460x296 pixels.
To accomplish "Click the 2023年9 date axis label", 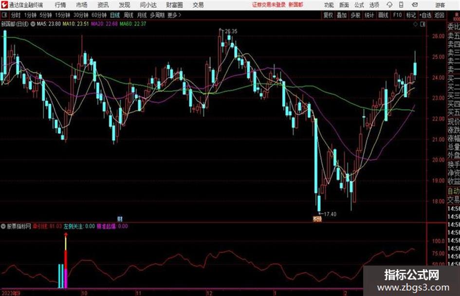I will click(11, 293).
